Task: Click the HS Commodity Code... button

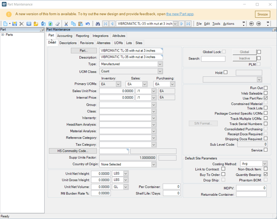Action: [x=73, y=151]
